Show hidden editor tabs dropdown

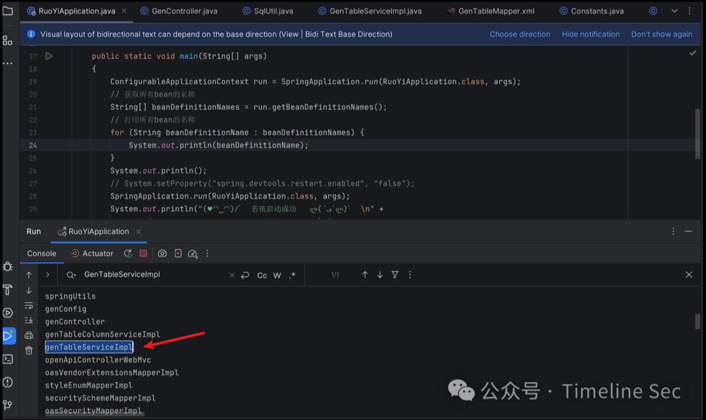(x=674, y=11)
